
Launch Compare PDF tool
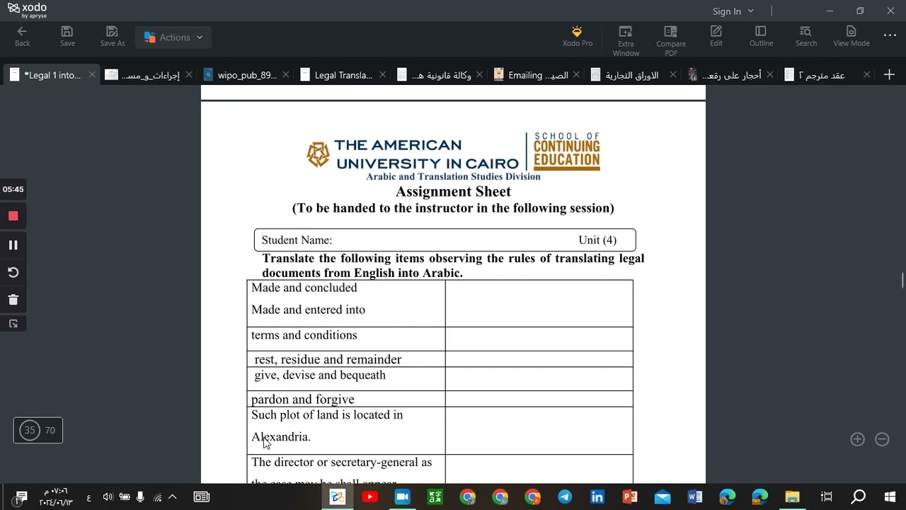[x=670, y=41]
